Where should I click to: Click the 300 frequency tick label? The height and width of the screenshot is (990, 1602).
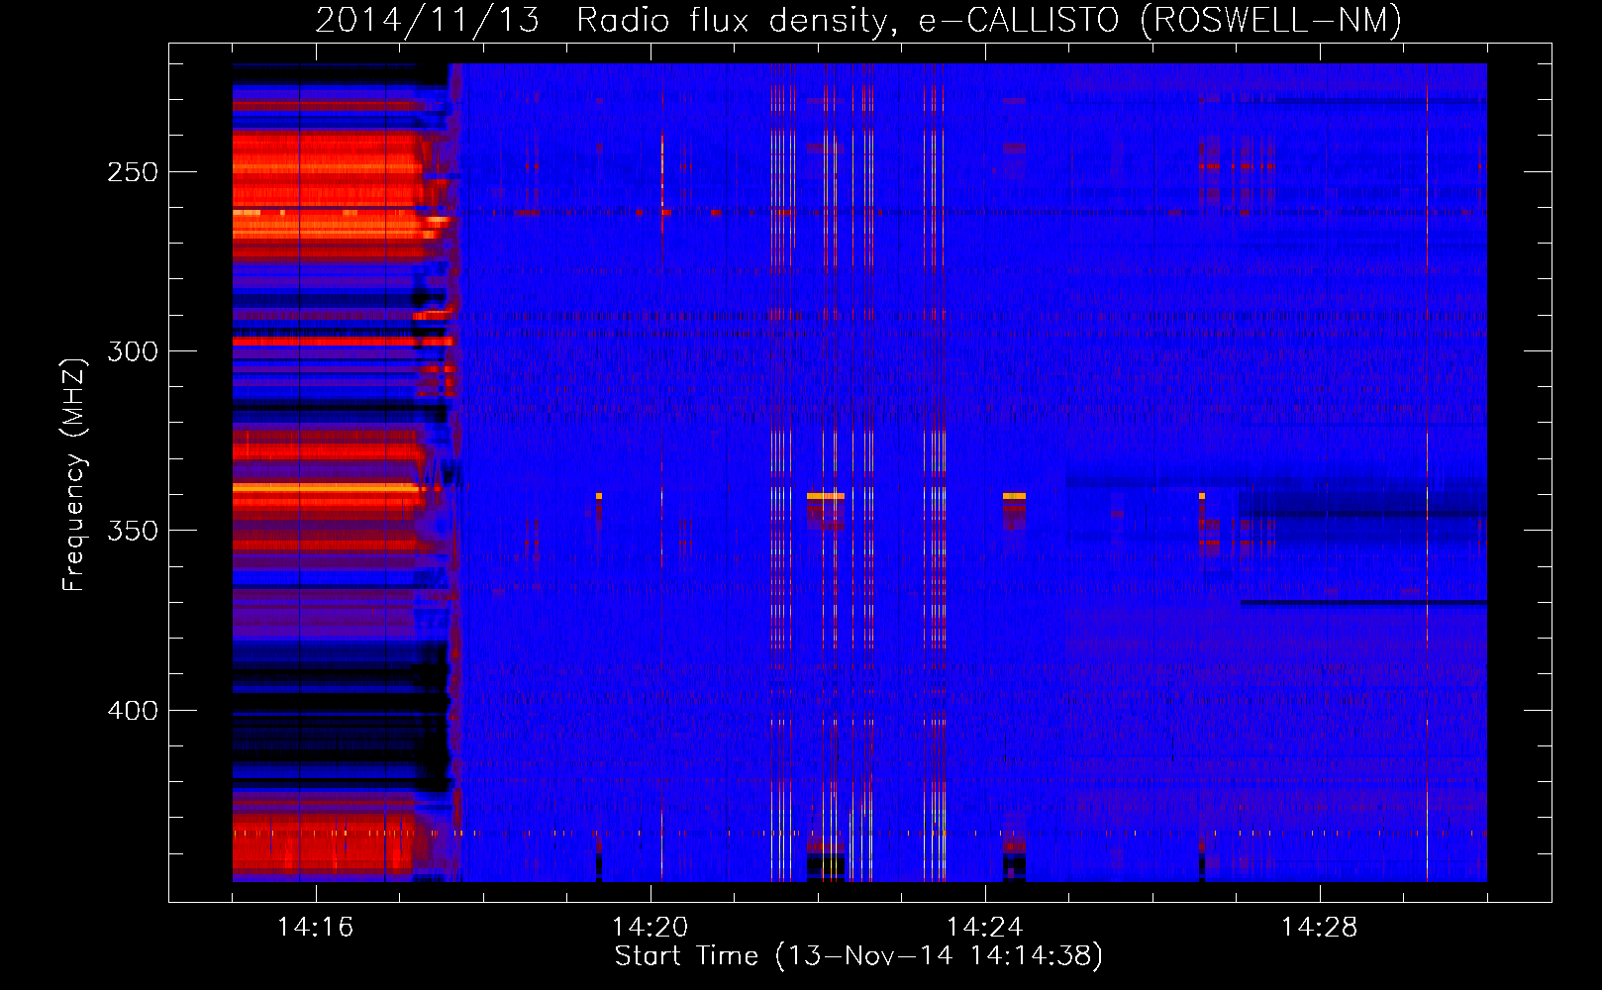click(133, 351)
